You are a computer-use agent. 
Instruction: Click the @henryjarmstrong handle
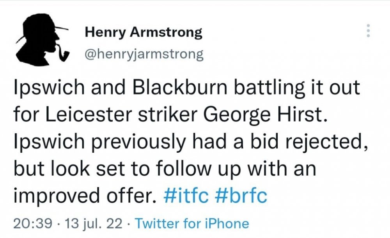click(x=144, y=54)
